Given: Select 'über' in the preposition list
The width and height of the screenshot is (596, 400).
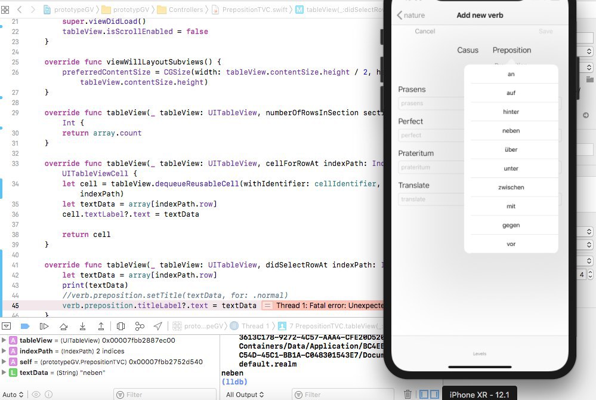Looking at the screenshot, I should 511,149.
